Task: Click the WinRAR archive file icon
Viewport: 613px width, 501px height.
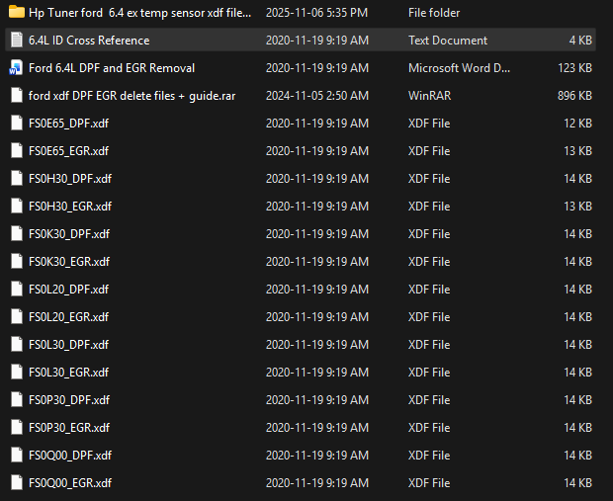Action: click(x=16, y=96)
